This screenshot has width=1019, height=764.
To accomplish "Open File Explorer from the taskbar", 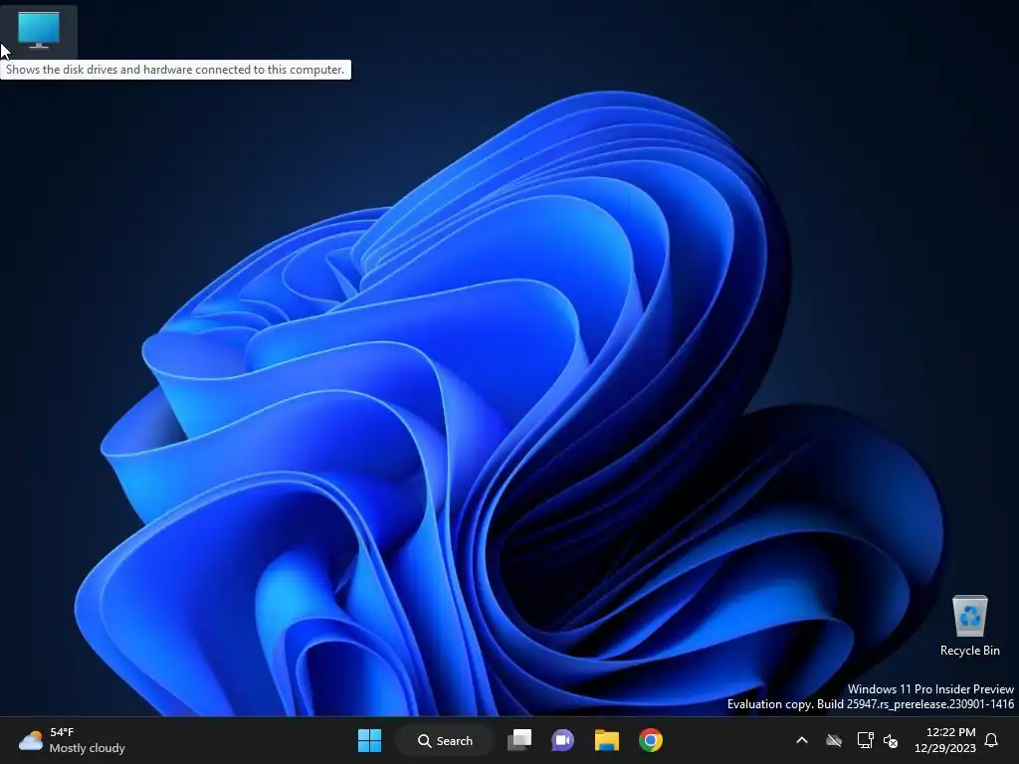I will (607, 740).
